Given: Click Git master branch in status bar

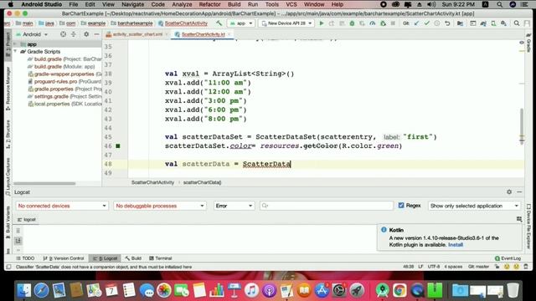Looking at the screenshot, I should (x=478, y=267).
